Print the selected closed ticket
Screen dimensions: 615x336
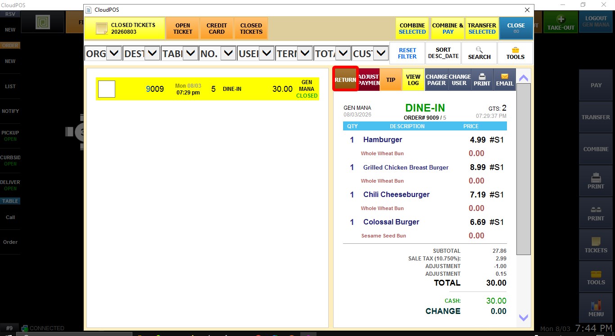482,80
